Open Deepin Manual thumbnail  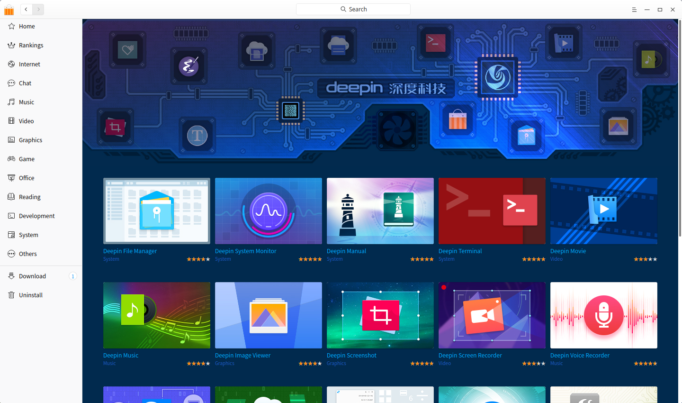tap(380, 211)
